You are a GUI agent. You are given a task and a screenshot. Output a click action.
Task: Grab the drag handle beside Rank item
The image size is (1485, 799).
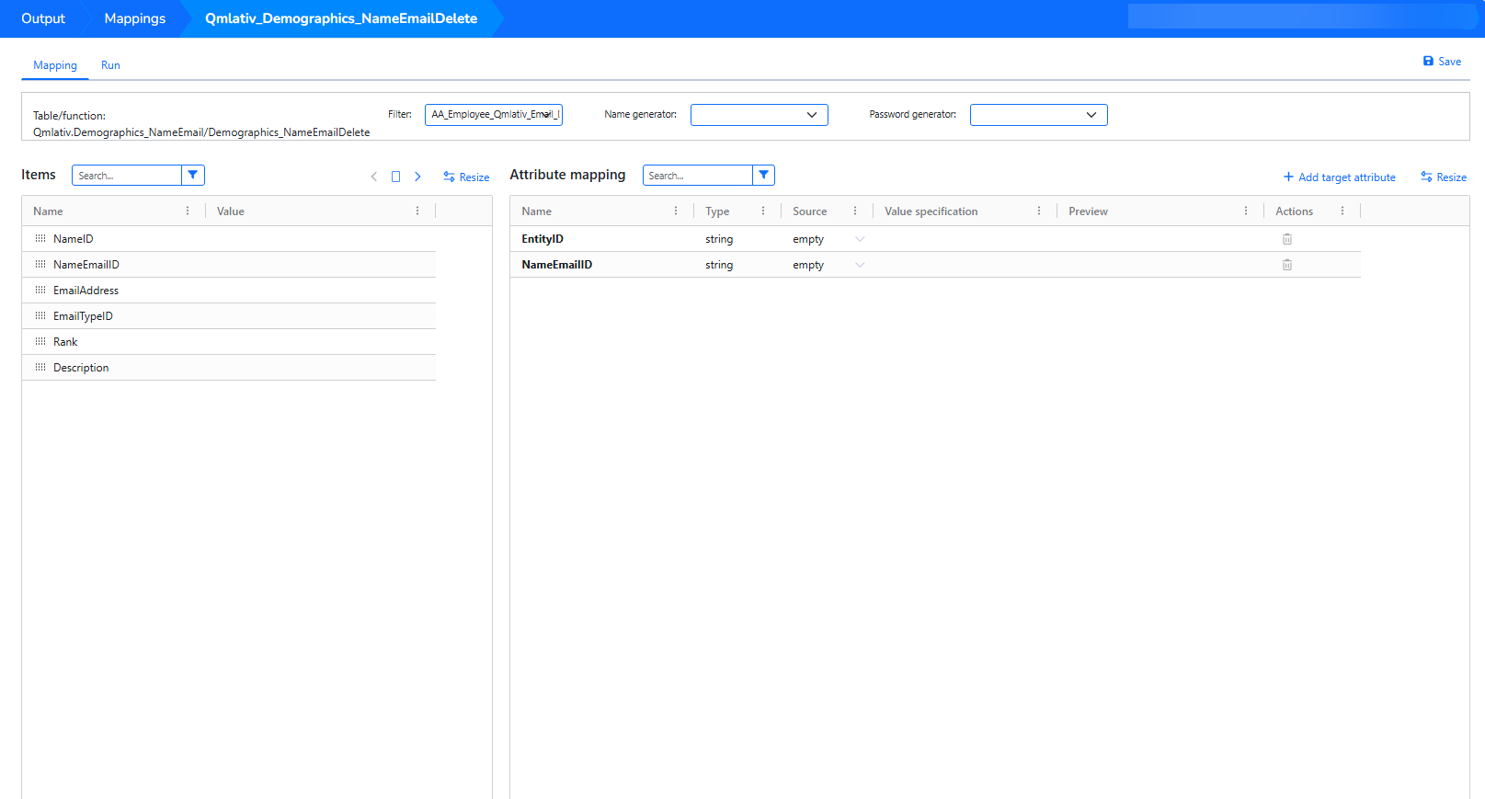40,341
